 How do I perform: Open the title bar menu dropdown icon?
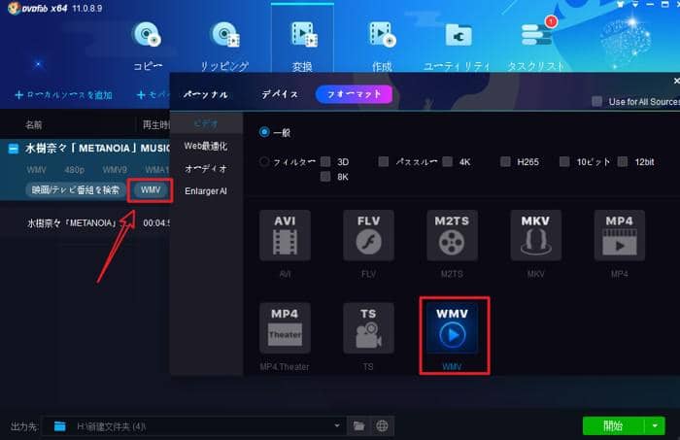pos(635,5)
